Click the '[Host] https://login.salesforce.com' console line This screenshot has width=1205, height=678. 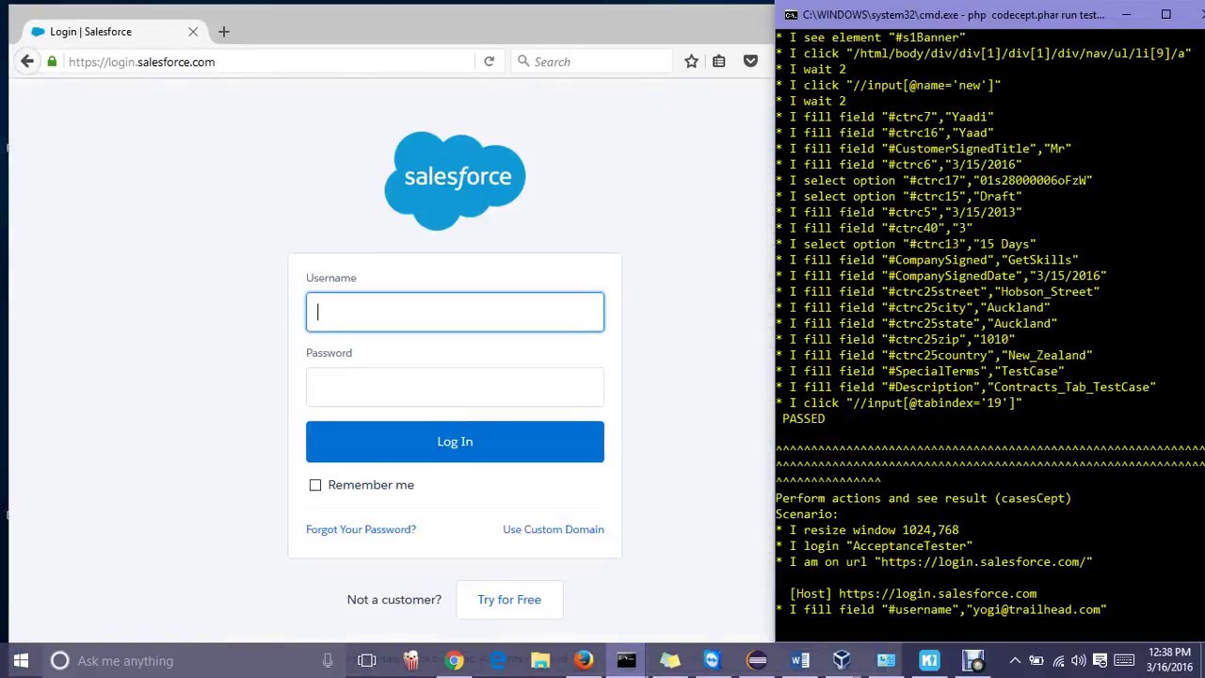pyautogui.click(x=913, y=593)
